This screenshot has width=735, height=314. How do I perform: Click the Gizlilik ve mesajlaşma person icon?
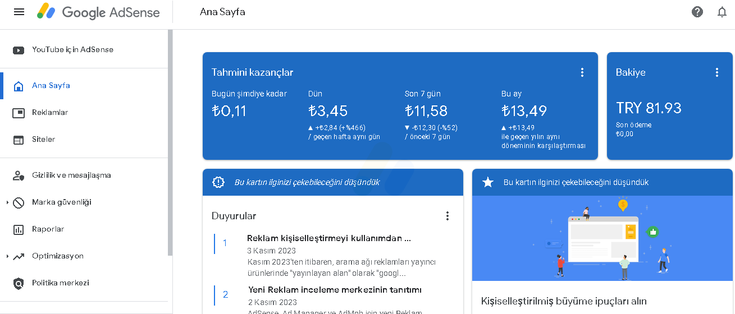[x=19, y=176]
